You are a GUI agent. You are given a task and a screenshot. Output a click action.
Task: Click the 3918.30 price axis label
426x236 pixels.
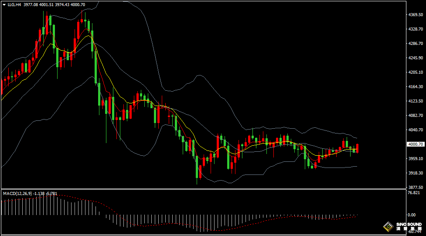(x=415, y=173)
